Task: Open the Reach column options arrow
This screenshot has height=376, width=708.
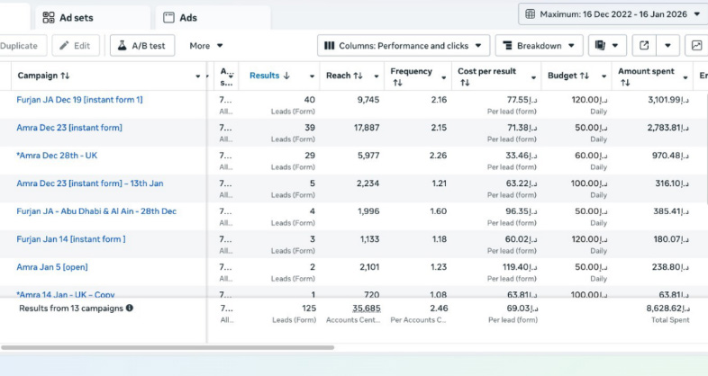Action: pos(377,76)
